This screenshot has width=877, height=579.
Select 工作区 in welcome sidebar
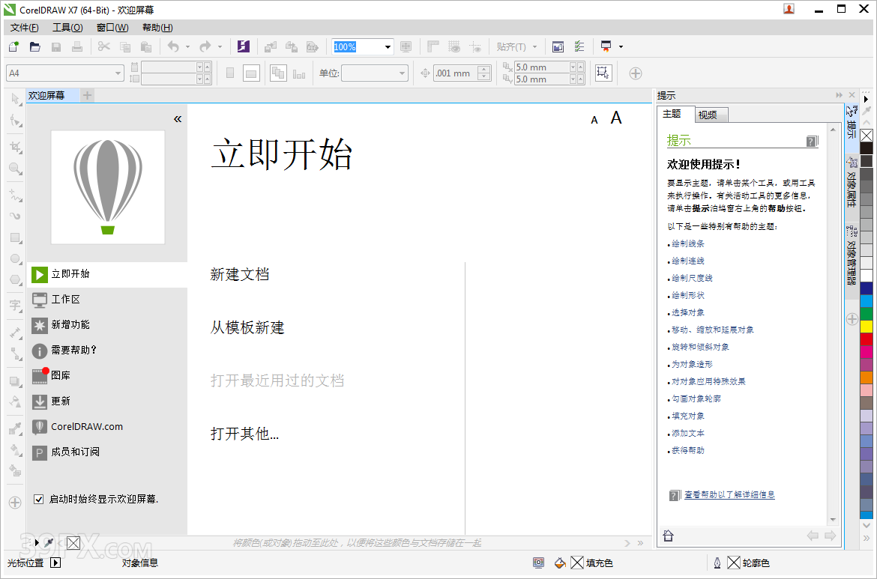coord(107,300)
